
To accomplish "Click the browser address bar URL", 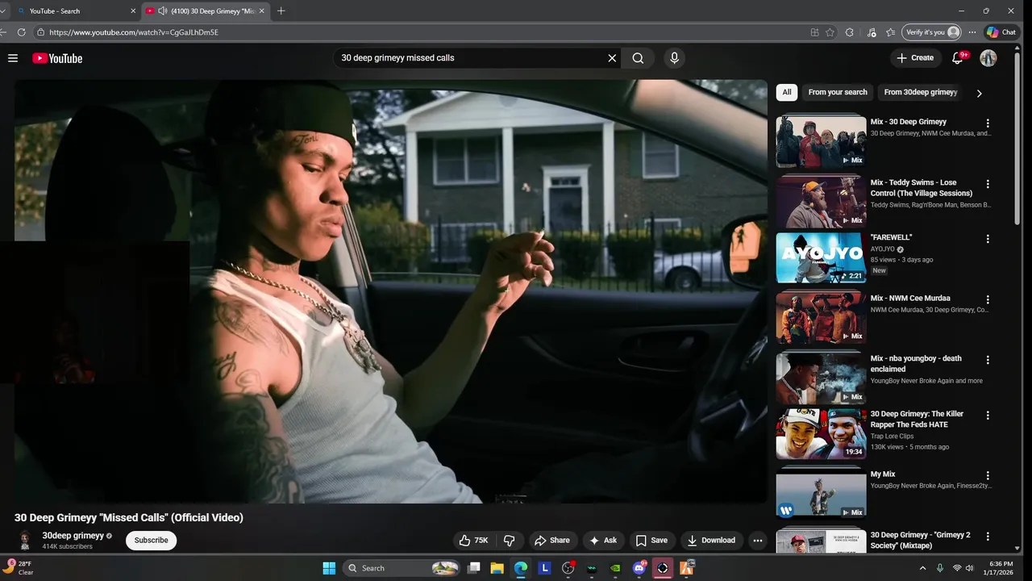I will tap(134, 32).
